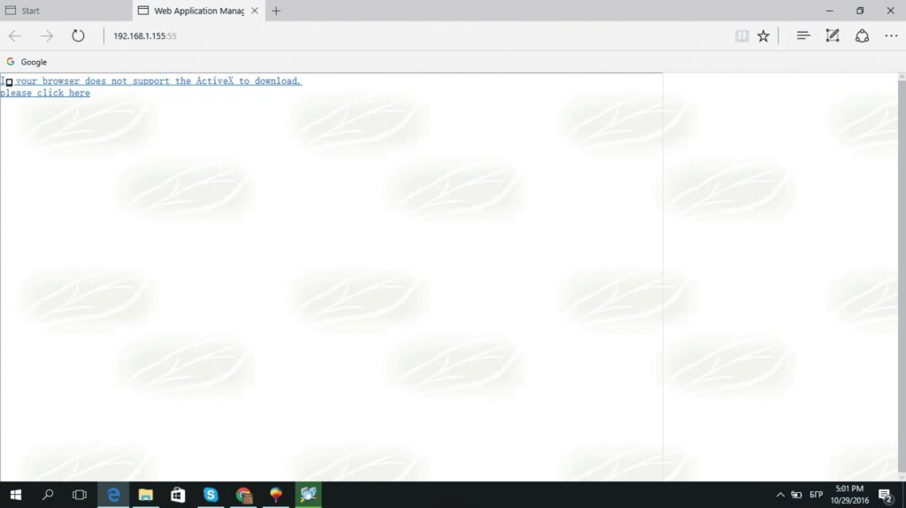Open the clock showing 5:01 PM

(x=849, y=495)
